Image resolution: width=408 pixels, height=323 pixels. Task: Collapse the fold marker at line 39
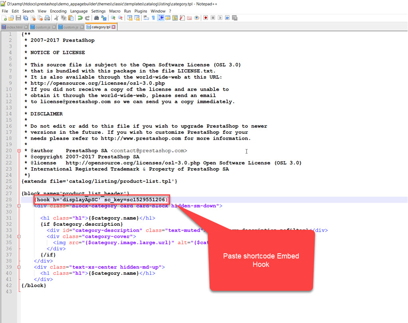(19, 267)
